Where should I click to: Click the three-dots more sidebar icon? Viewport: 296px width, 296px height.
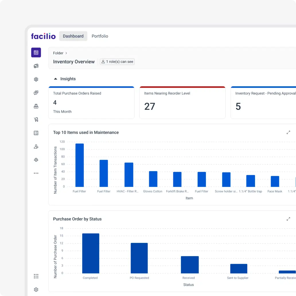36,173
